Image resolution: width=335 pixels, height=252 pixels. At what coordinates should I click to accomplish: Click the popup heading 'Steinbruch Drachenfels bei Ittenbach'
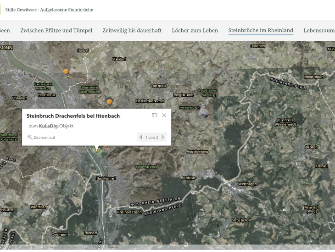pyautogui.click(x=73, y=116)
